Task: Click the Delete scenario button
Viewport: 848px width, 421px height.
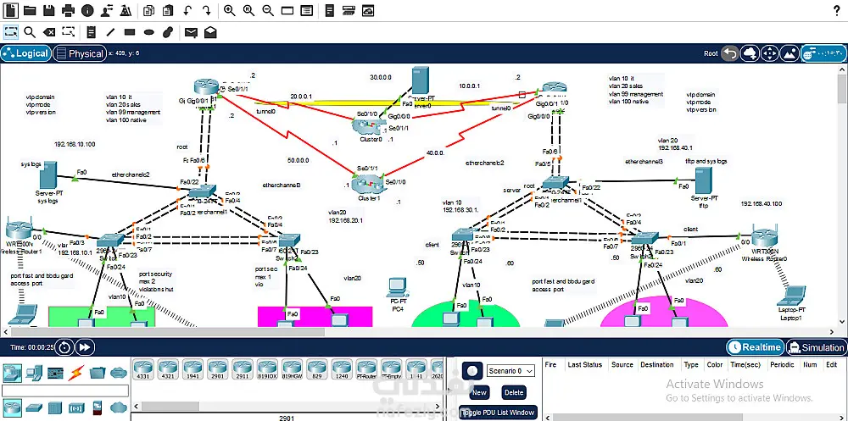Action: (513, 392)
